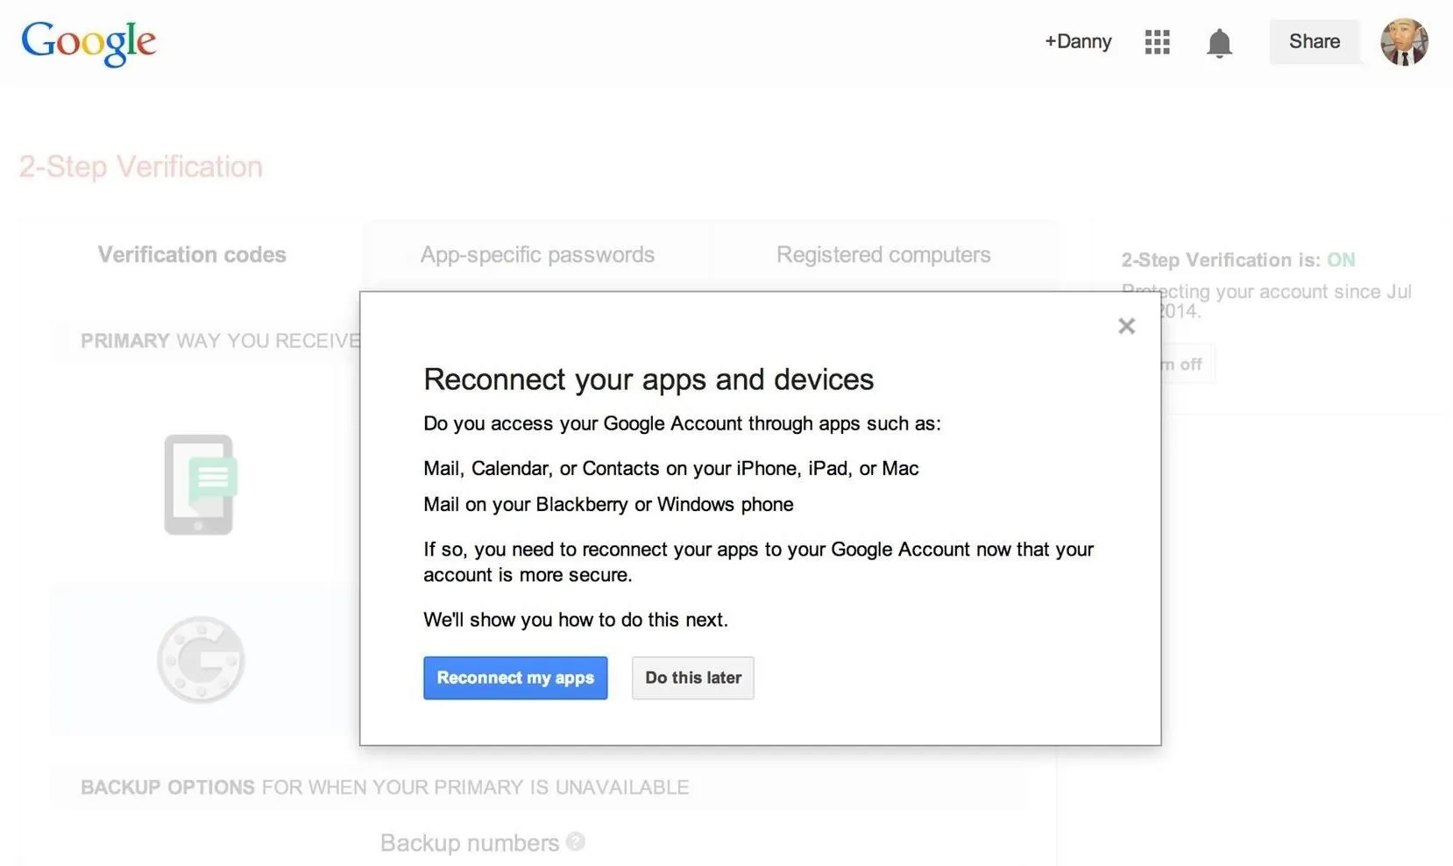Click the Google logo
Image resolution: width=1453 pixels, height=866 pixels.
point(89,42)
